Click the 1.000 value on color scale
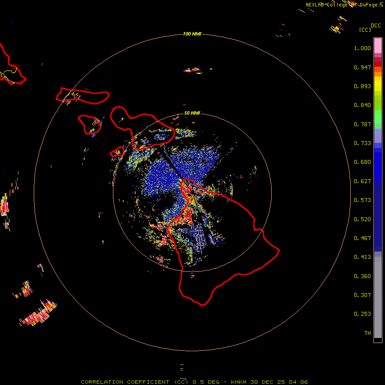 click(x=362, y=48)
